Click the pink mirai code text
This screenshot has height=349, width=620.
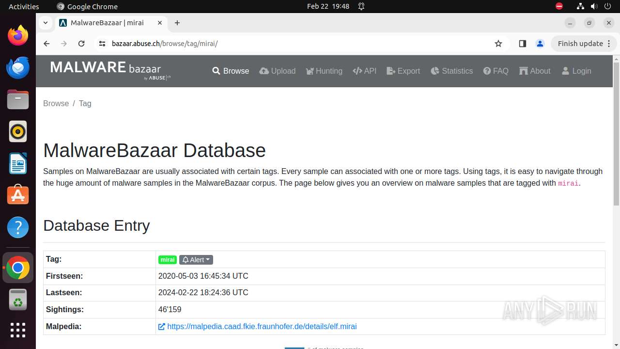point(568,184)
